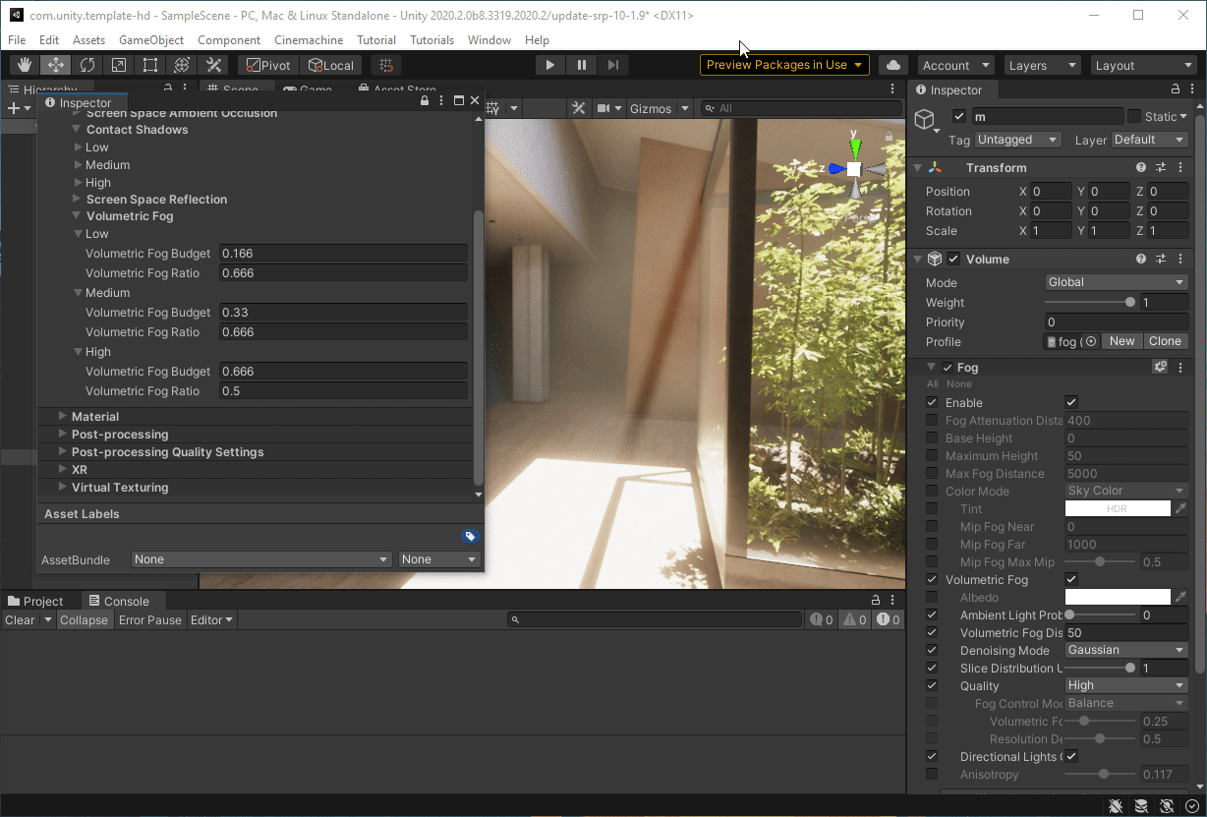
Task: Select the Move tool
Action: (x=56, y=65)
